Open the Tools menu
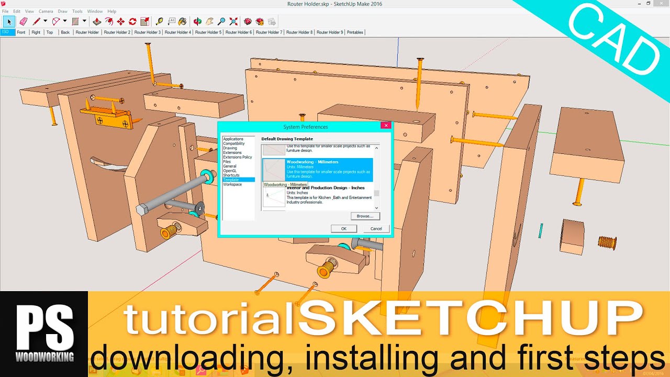Screen dimensions: 670x377 coord(77,11)
